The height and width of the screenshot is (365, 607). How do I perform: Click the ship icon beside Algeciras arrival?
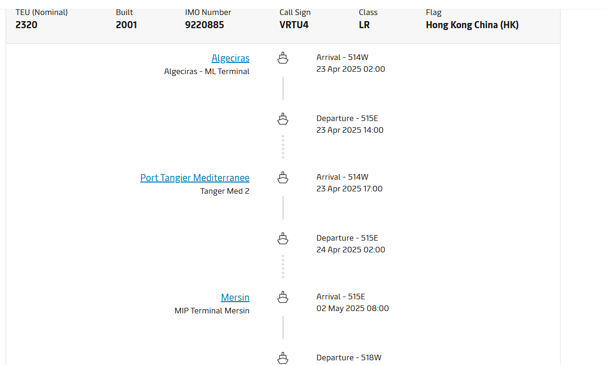pyautogui.click(x=283, y=58)
